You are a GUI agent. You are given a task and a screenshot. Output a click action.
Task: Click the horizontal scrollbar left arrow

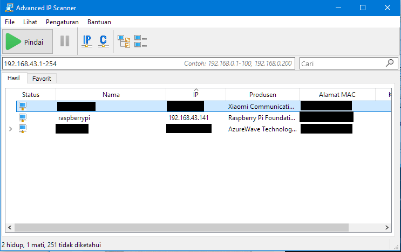tap(10, 228)
